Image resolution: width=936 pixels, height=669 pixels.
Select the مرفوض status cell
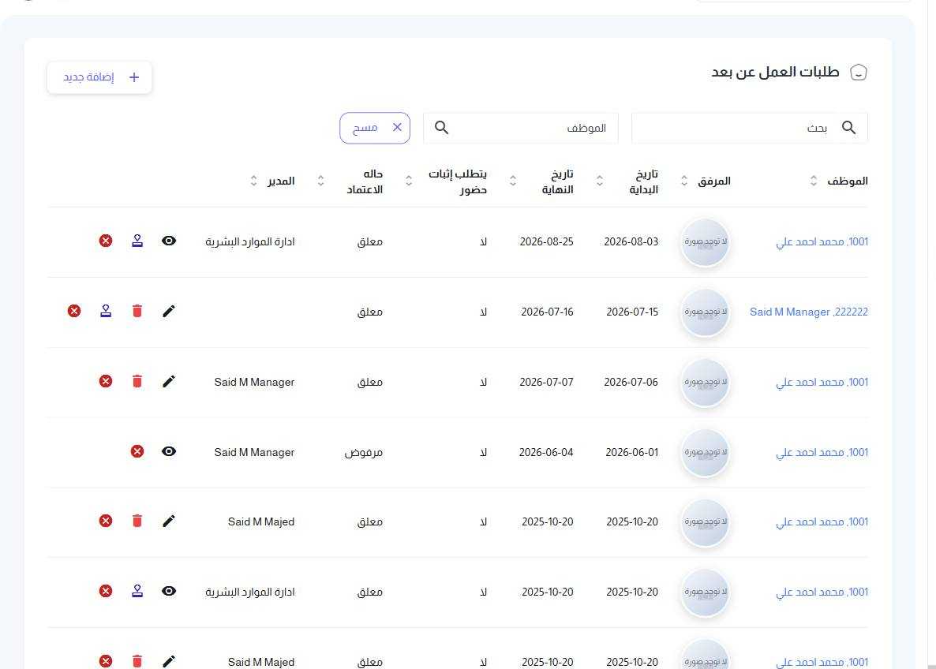364,452
